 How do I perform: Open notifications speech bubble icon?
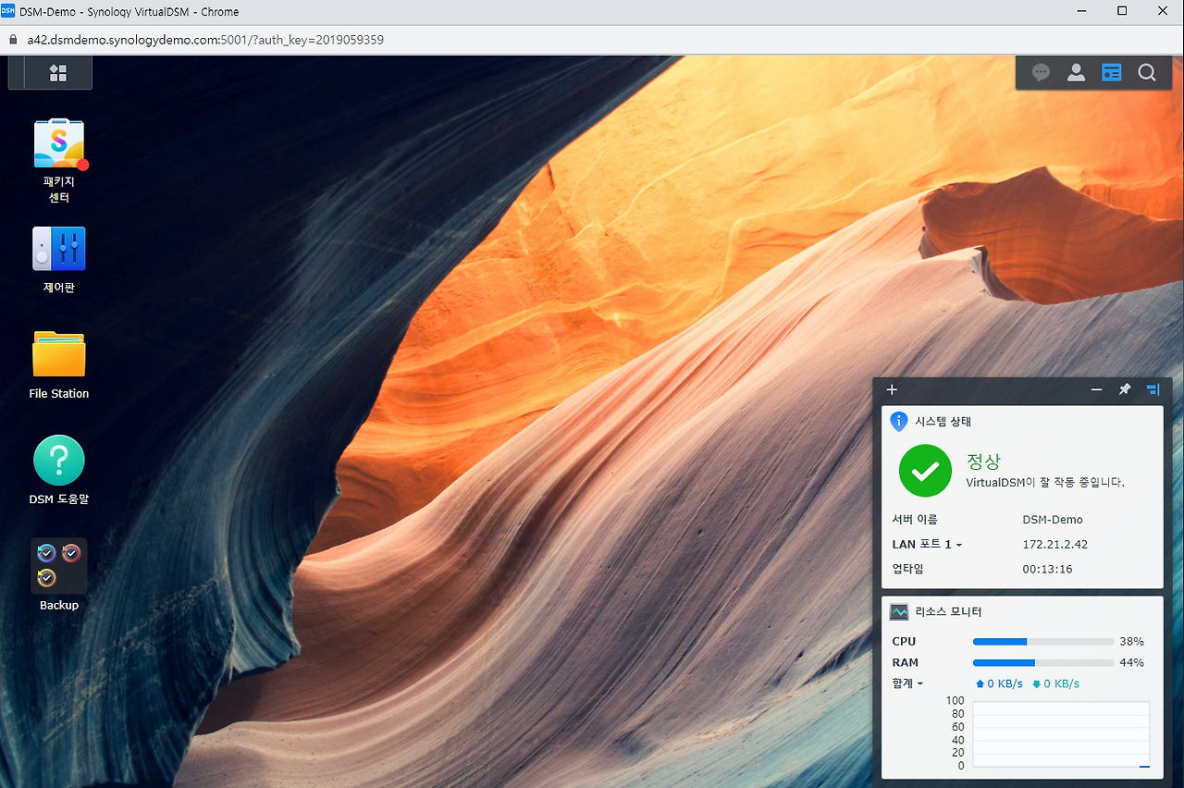pyautogui.click(x=1042, y=73)
